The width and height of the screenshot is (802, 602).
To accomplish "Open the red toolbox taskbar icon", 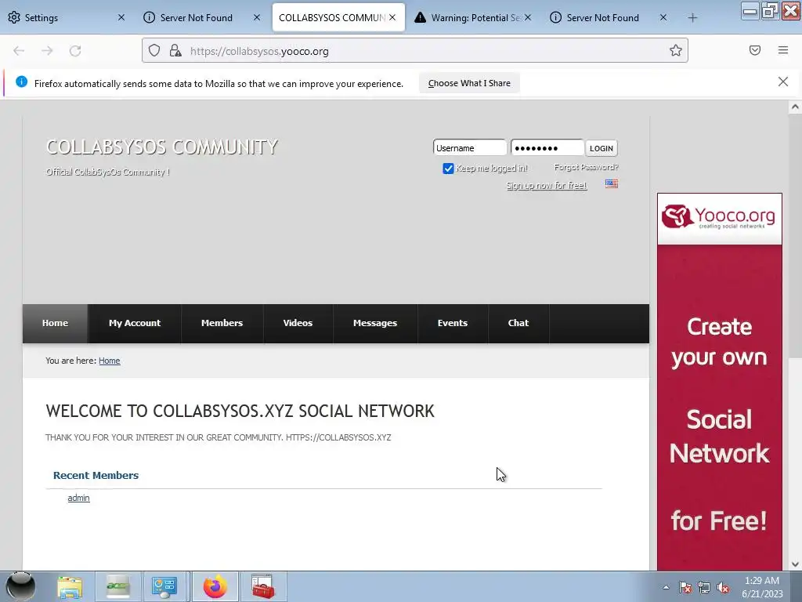I will [x=263, y=587].
